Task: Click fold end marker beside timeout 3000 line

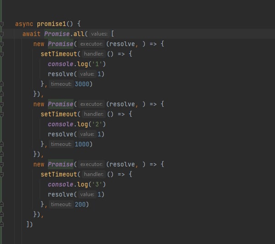Action: [x=2, y=84]
